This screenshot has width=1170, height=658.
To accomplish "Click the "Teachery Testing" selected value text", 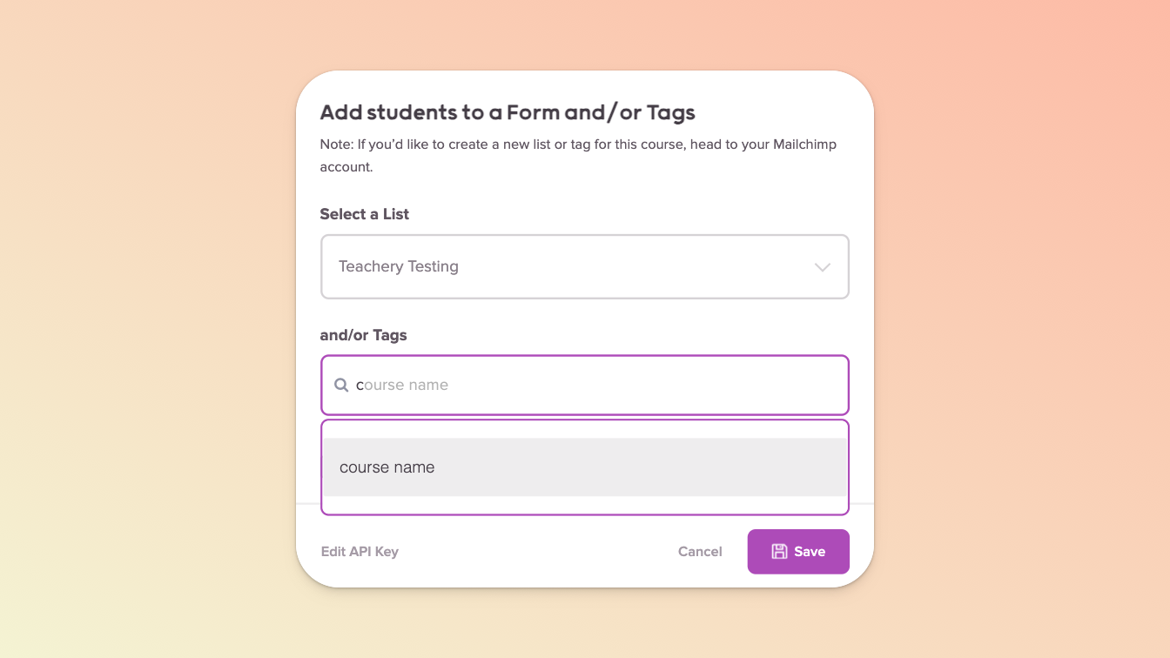I will 399,266.
